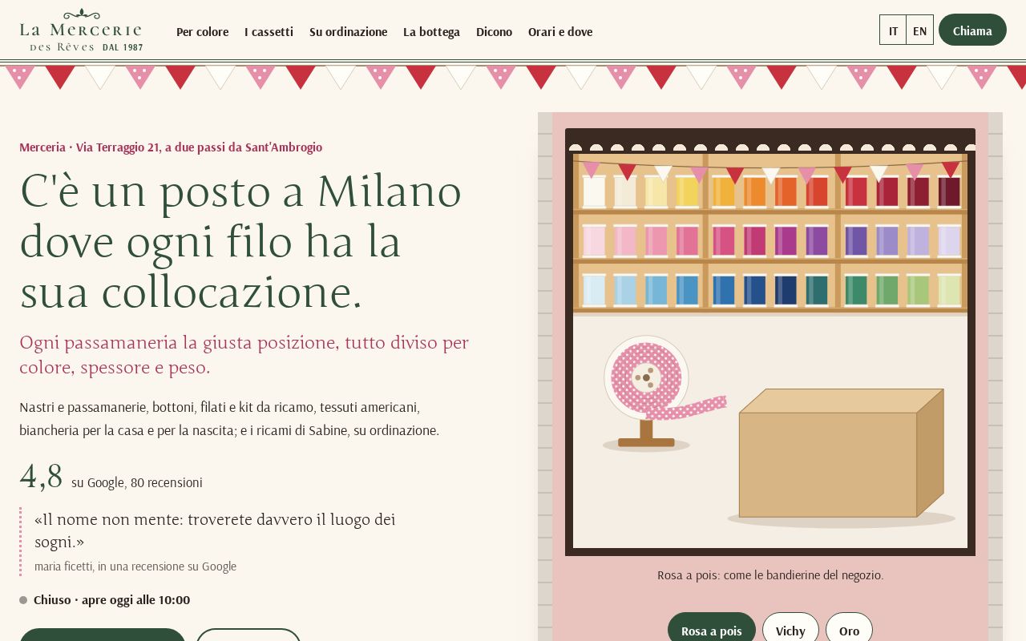The width and height of the screenshot is (1026, 641).
Task: Open the Dicono reviews link
Action: (494, 31)
